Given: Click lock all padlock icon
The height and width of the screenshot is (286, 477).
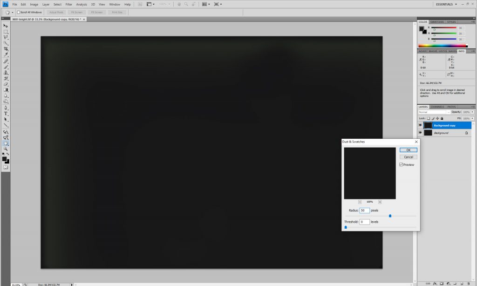Looking at the screenshot, I should click(442, 118).
